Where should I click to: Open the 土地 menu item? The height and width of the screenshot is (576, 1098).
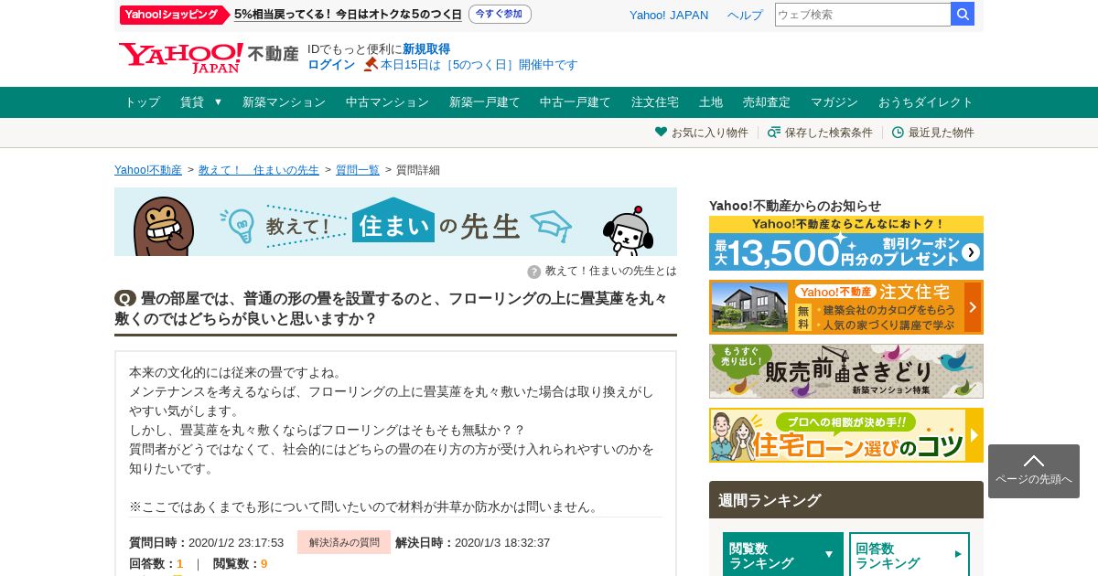(x=711, y=102)
